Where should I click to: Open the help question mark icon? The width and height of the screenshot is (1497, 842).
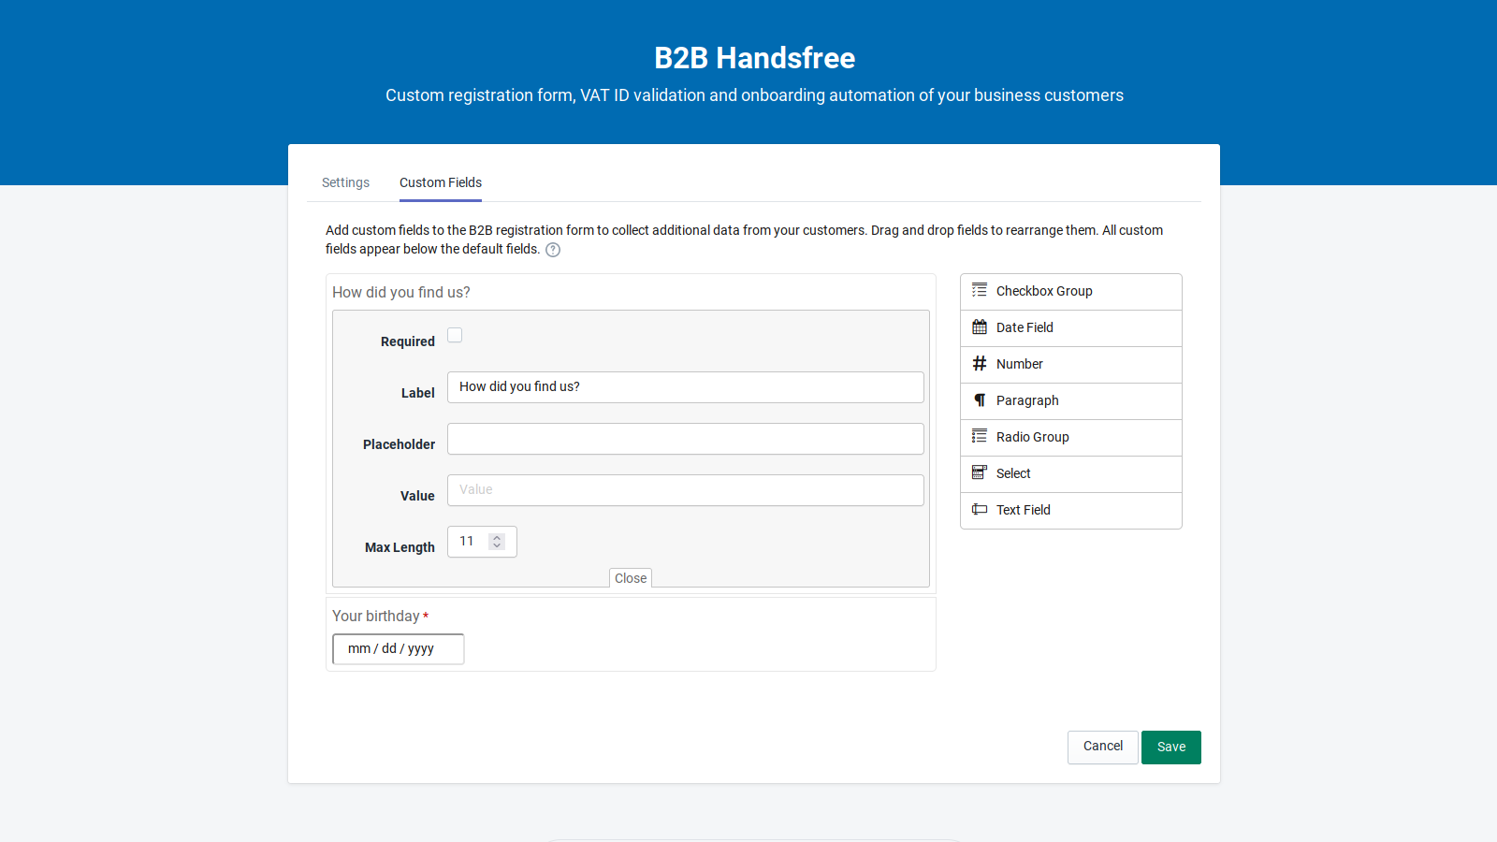[553, 250]
